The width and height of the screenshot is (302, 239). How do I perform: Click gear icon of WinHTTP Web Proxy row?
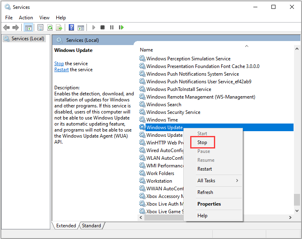(x=142, y=142)
